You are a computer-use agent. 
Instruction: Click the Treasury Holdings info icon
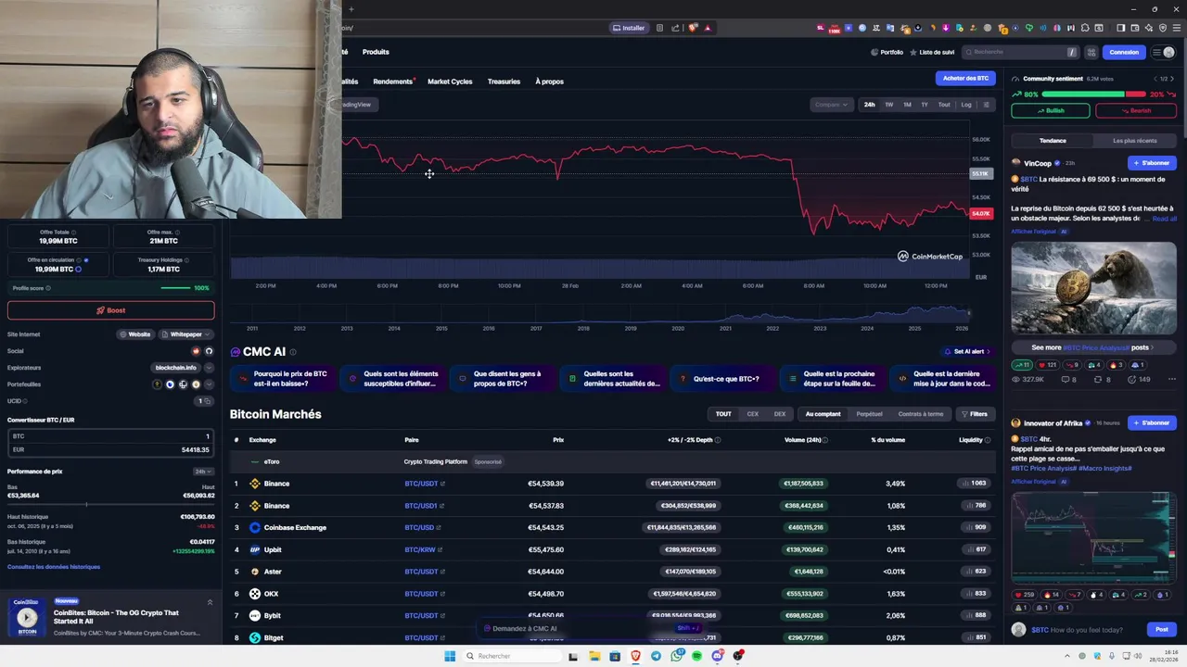[x=186, y=260]
